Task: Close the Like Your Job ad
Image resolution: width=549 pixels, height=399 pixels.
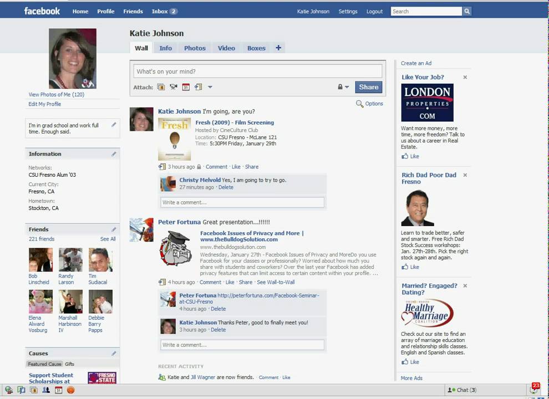Action: 465,78
